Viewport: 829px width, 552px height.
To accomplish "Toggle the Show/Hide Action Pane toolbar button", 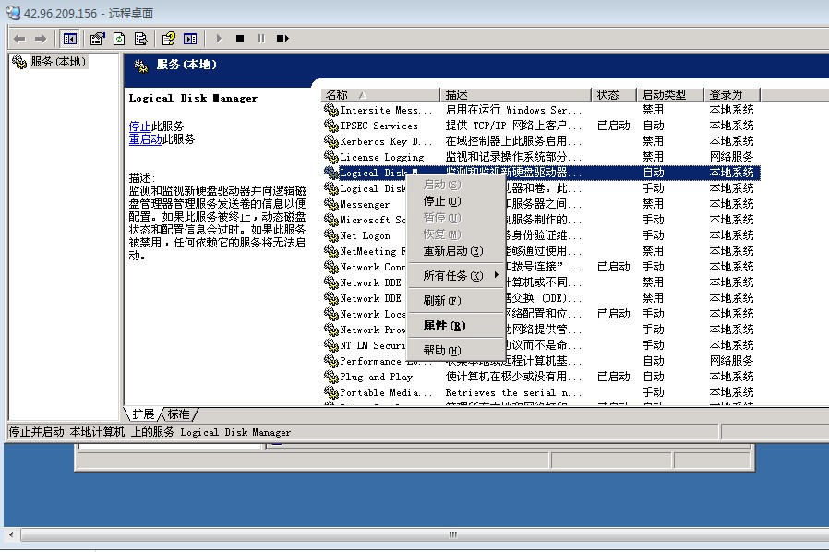I will [190, 39].
